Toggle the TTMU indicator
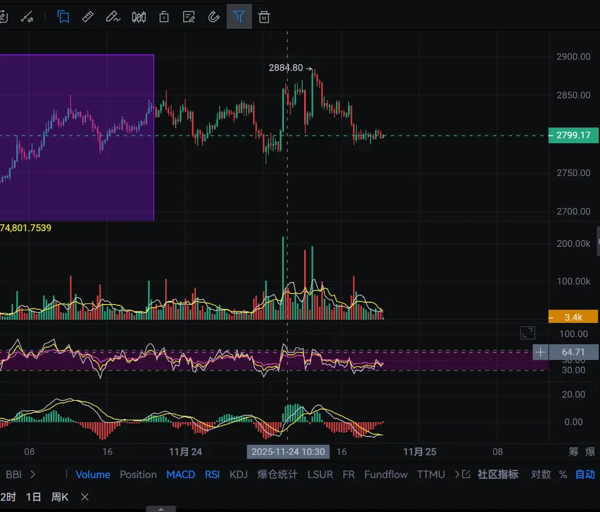This screenshot has width=600, height=512. pos(431,474)
